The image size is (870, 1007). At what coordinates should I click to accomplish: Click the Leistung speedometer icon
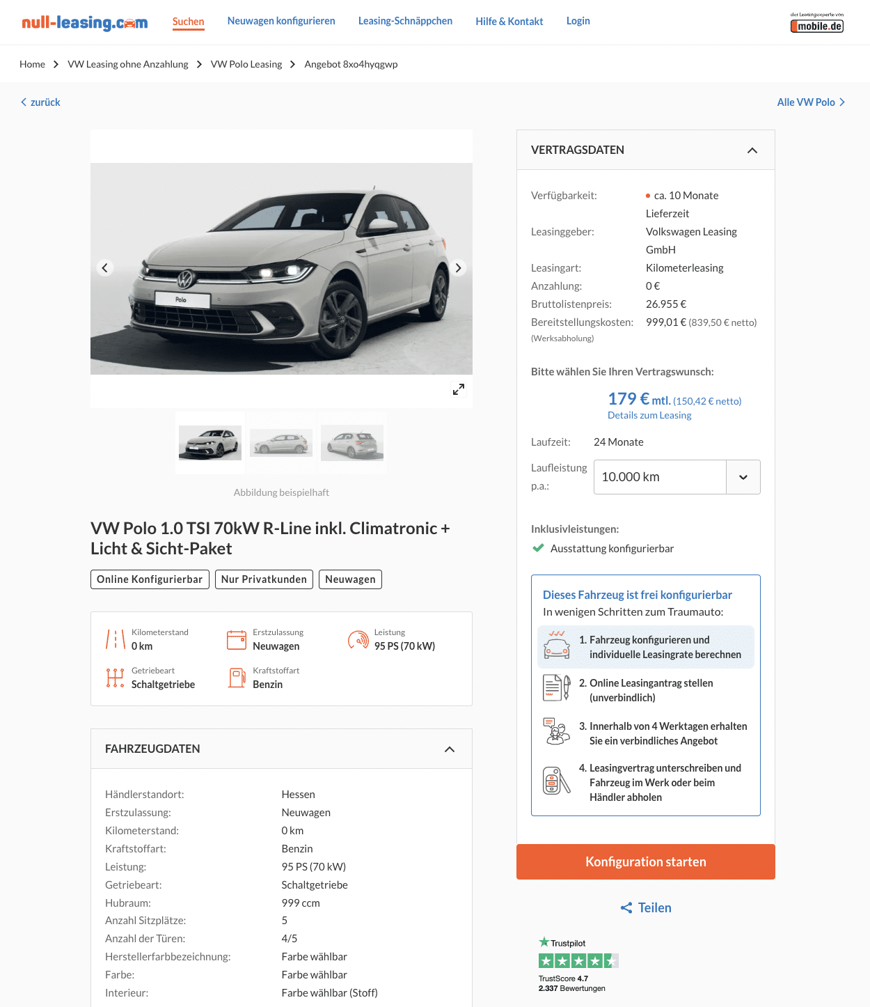[x=358, y=639]
